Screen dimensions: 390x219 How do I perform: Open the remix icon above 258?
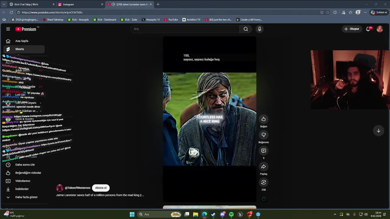click(x=264, y=182)
